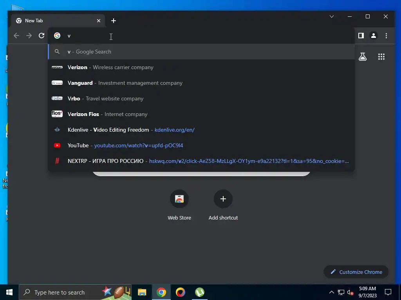Open the red-yellow browser taskbar icon
This screenshot has height=300, width=401.
click(x=180, y=292)
